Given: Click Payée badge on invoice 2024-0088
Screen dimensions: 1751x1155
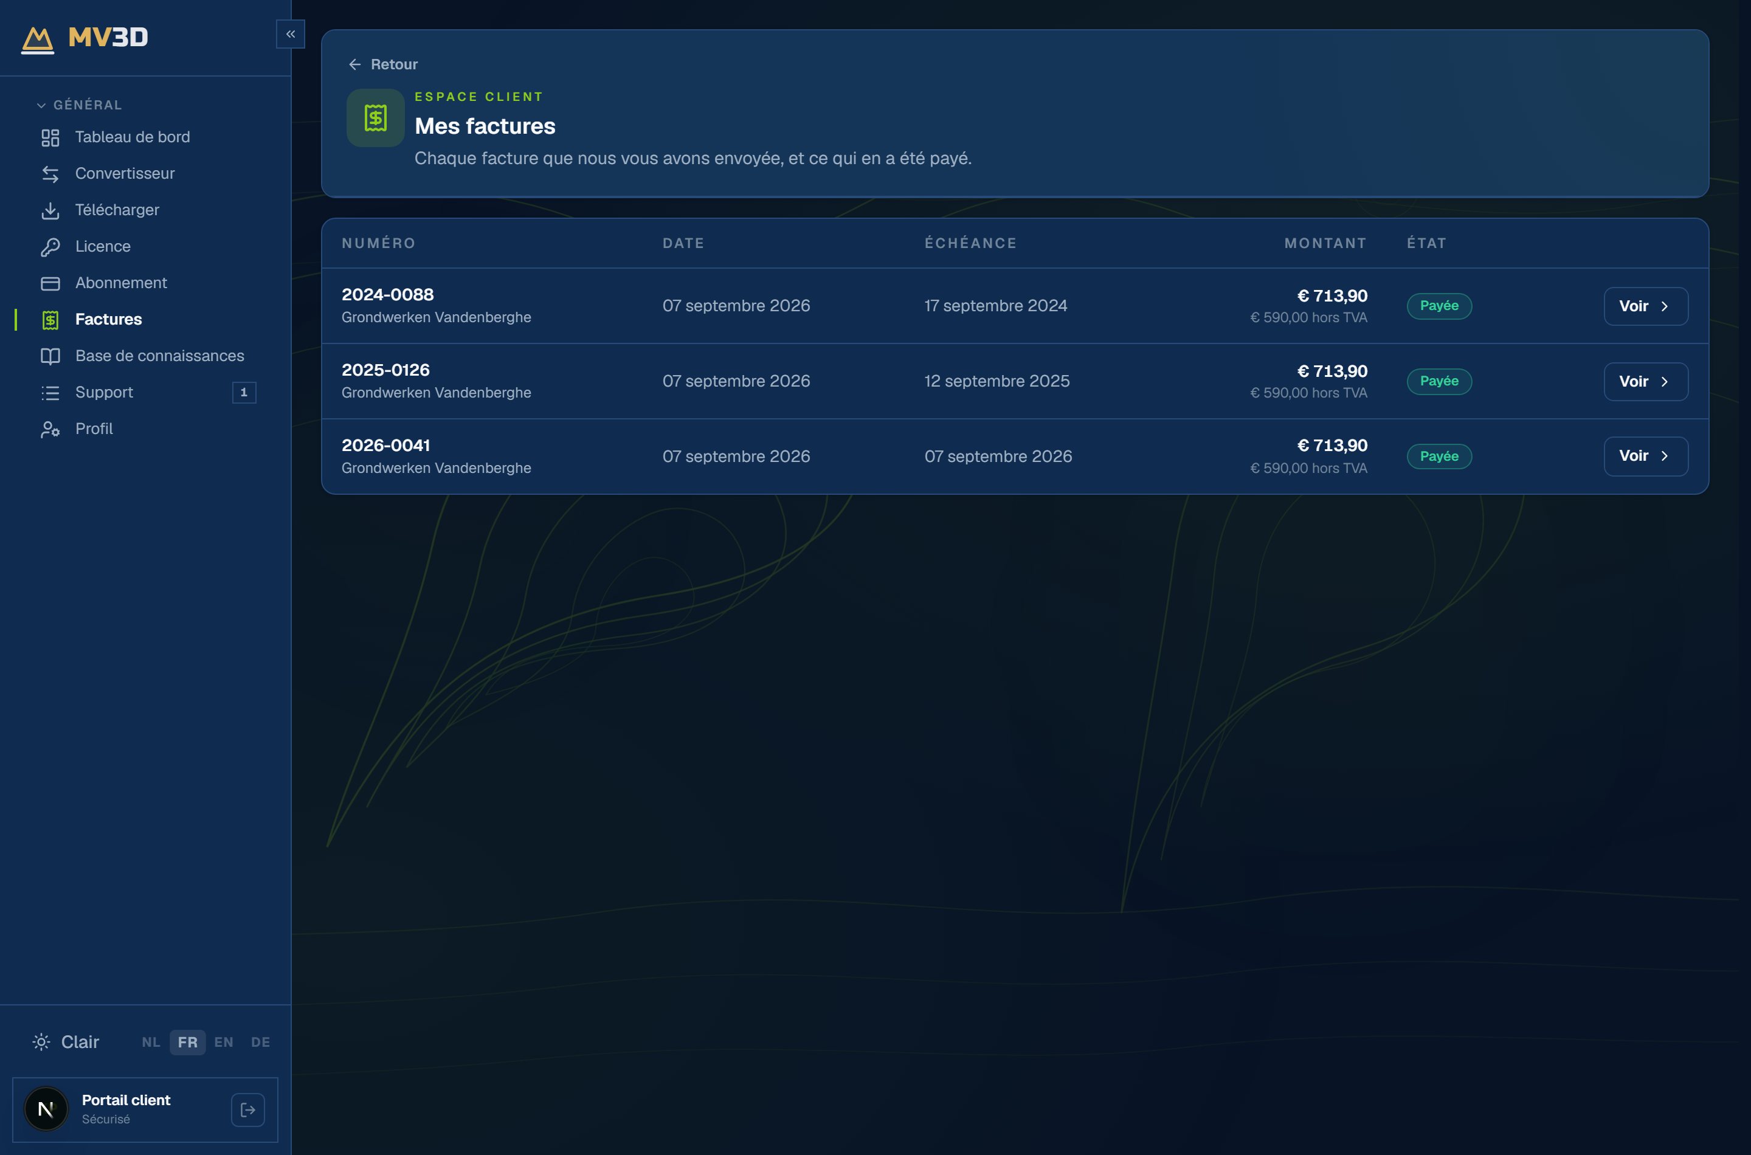Looking at the screenshot, I should click(x=1439, y=306).
